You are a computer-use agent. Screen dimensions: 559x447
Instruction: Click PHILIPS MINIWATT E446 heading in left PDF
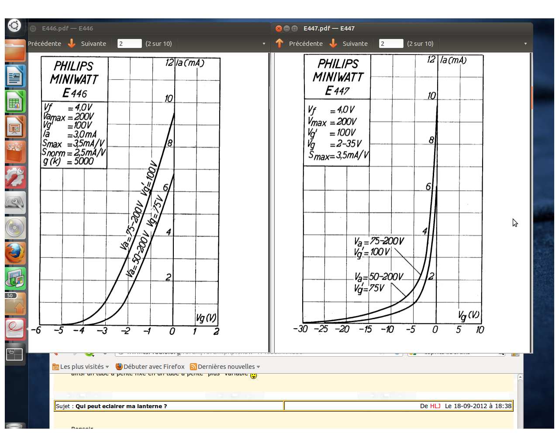click(x=74, y=79)
